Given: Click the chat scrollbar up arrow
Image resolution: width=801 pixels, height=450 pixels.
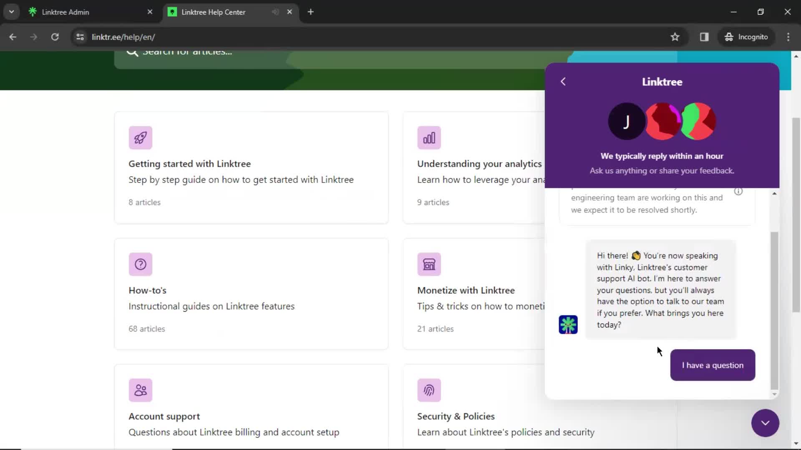Looking at the screenshot, I should 774,193.
